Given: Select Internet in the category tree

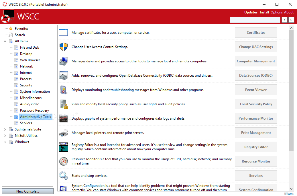Looking at the screenshot, I should pyautogui.click(x=26, y=73).
